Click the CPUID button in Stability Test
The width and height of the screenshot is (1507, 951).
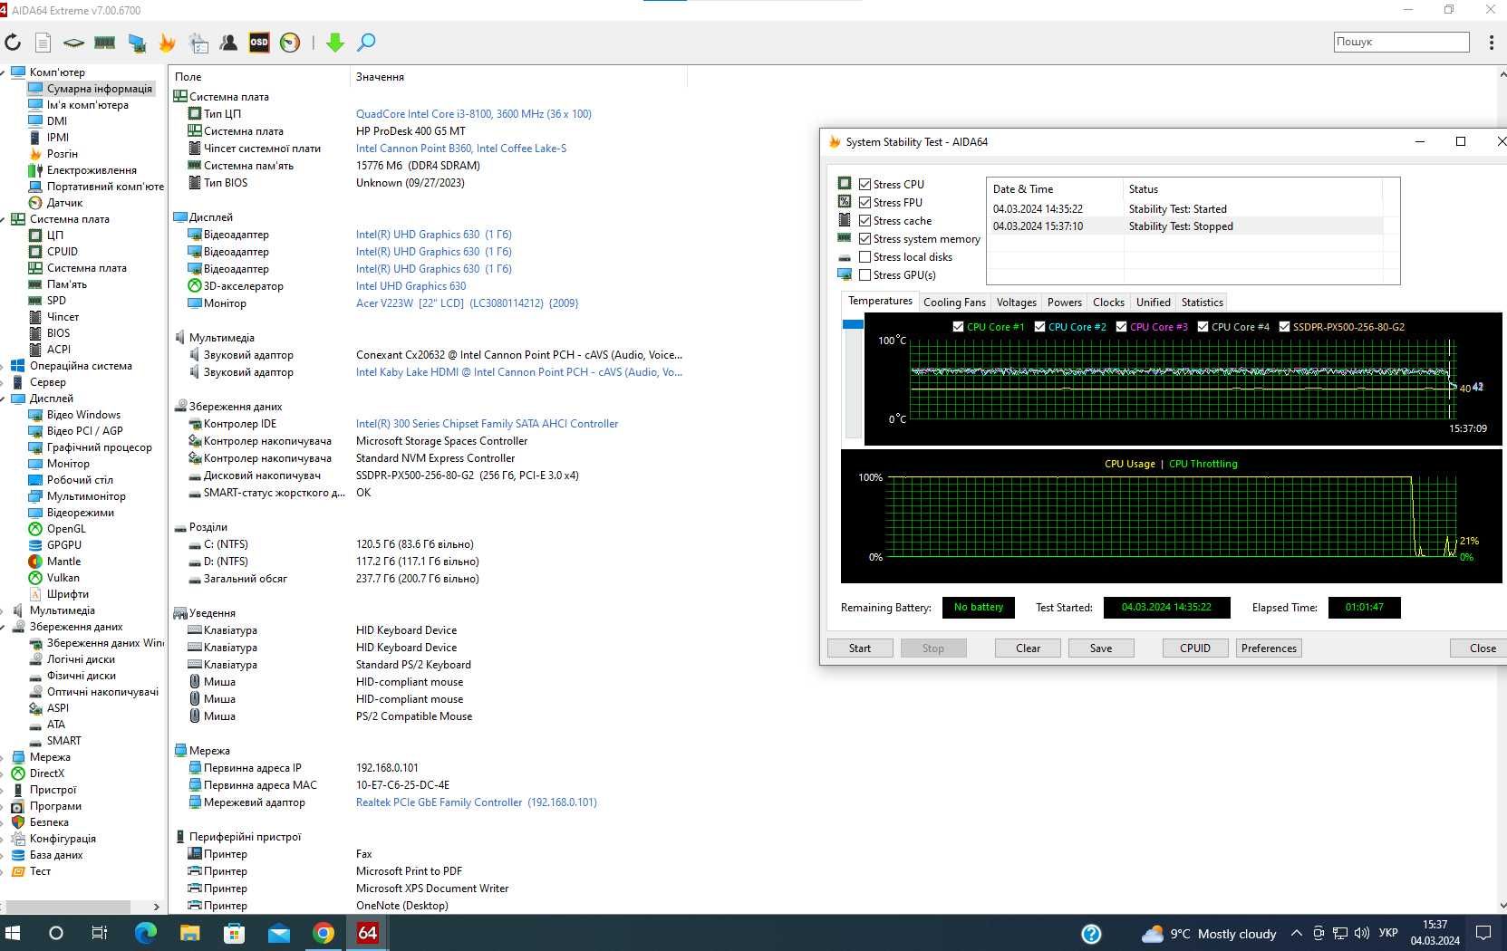[x=1195, y=648]
